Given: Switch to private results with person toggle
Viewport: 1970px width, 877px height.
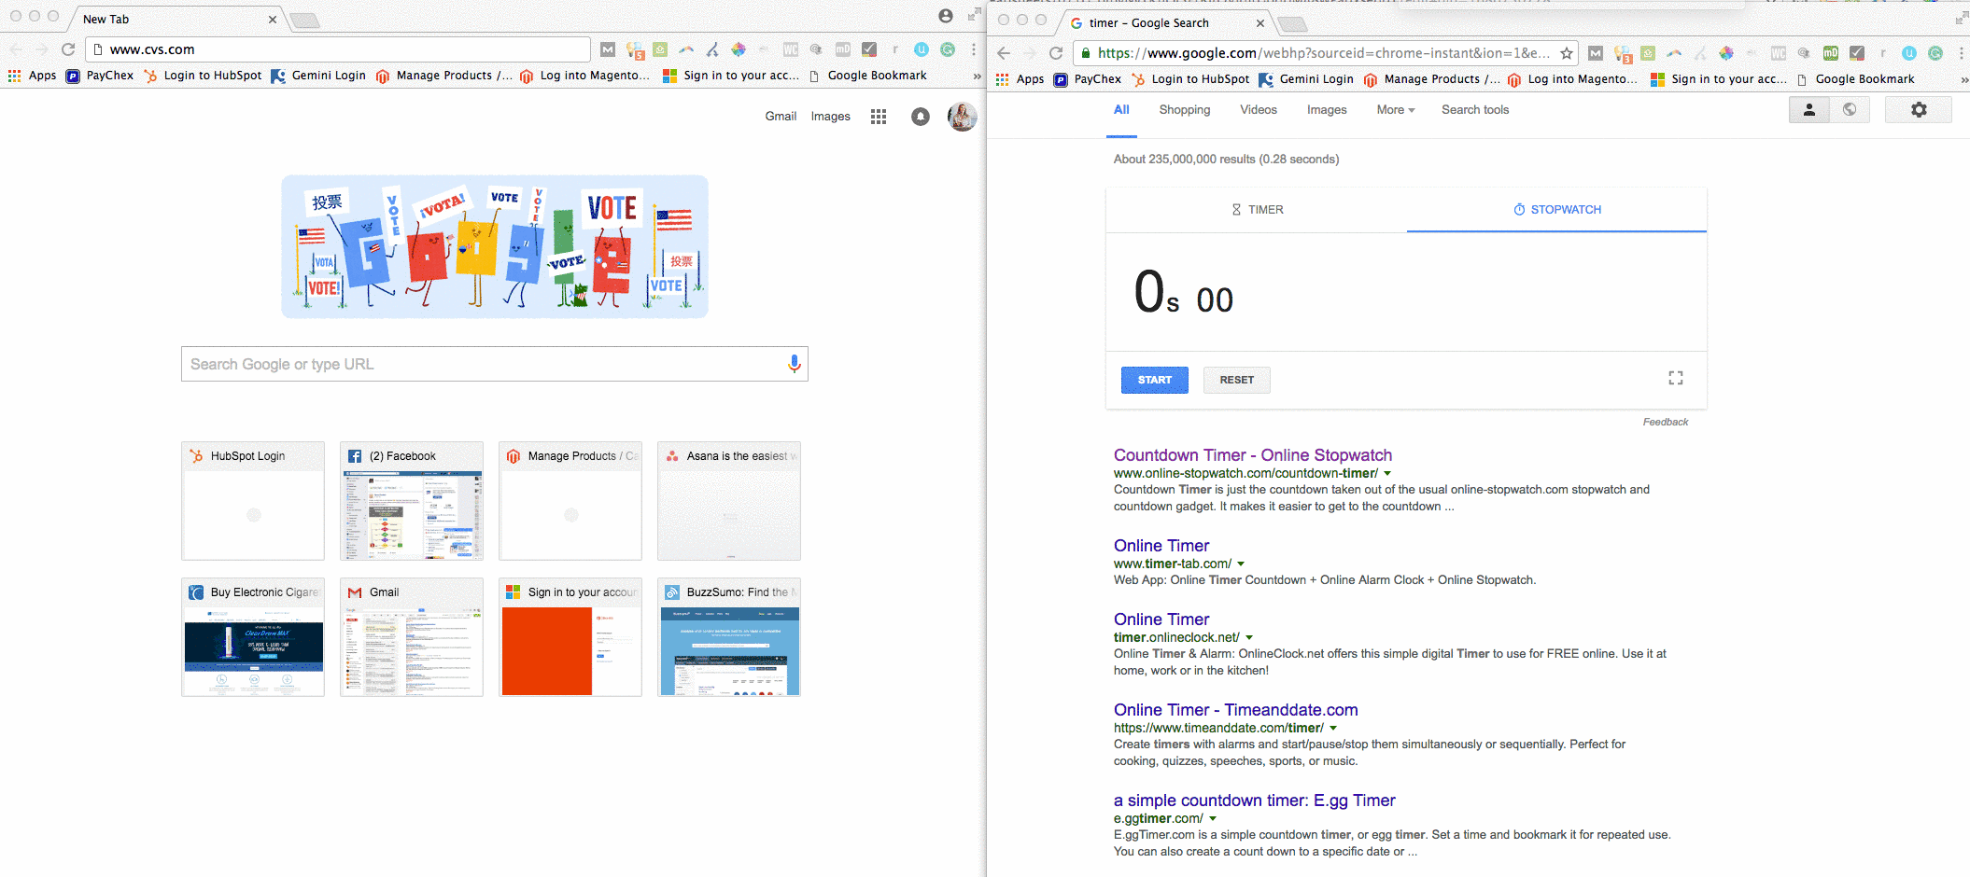Looking at the screenshot, I should pyautogui.click(x=1809, y=110).
